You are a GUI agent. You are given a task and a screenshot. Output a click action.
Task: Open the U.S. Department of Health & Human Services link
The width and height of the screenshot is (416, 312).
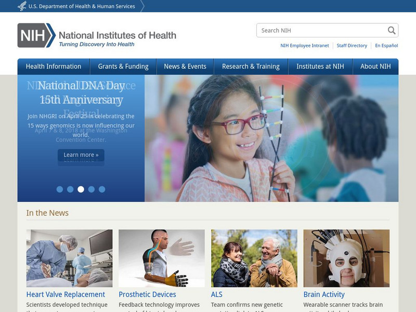click(82, 6)
